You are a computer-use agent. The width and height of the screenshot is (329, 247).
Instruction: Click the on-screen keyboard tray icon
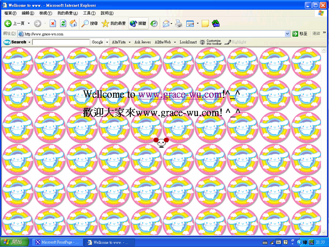click(x=265, y=242)
